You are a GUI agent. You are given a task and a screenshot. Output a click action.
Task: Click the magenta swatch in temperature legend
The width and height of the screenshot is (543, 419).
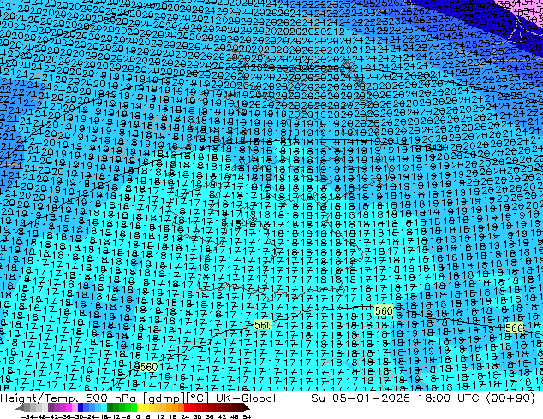coord(69,407)
